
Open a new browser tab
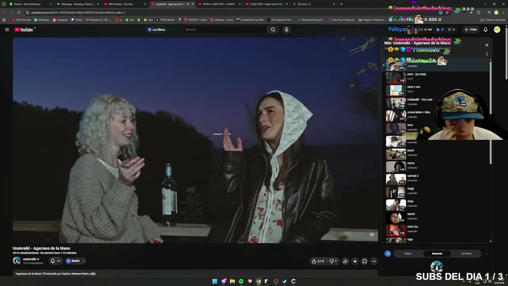pos(341,4)
